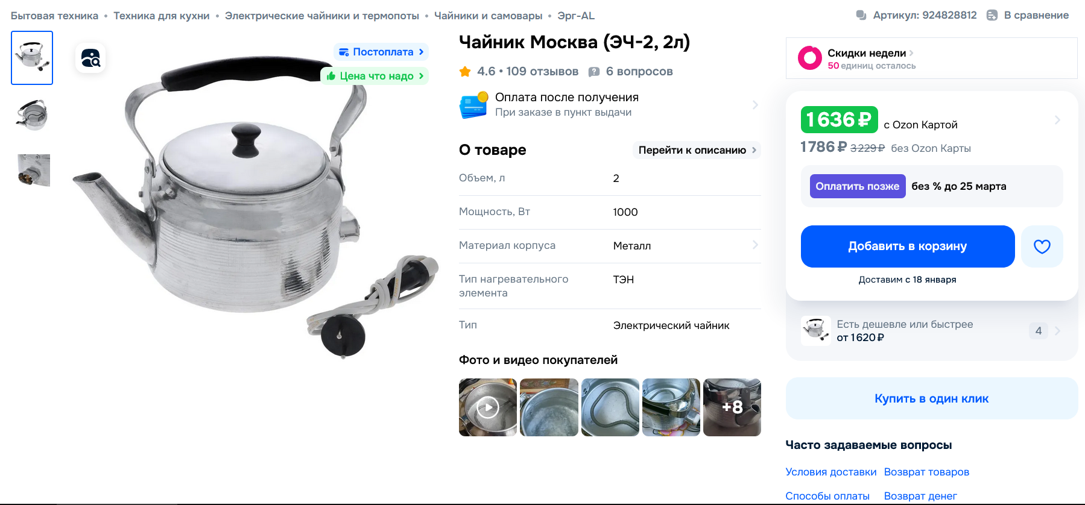Click Купить в один клик button
Image resolution: width=1085 pixels, height=505 pixels.
click(931, 398)
